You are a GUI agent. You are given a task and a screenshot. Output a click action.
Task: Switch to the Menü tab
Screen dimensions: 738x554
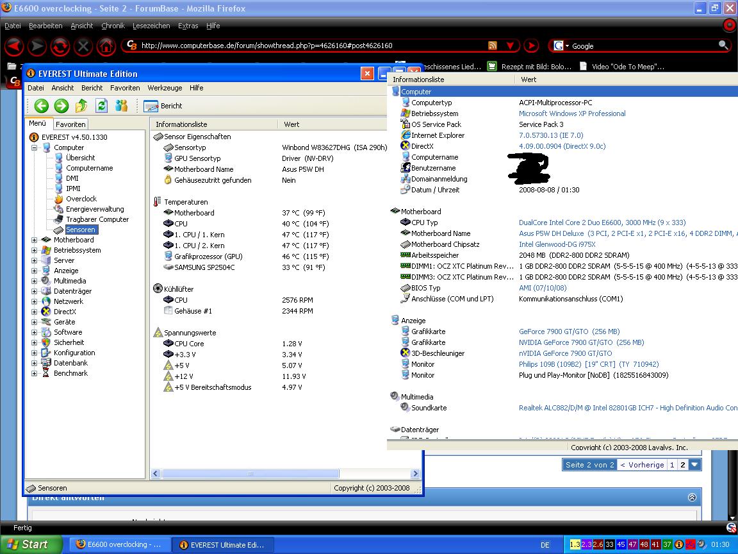point(38,123)
